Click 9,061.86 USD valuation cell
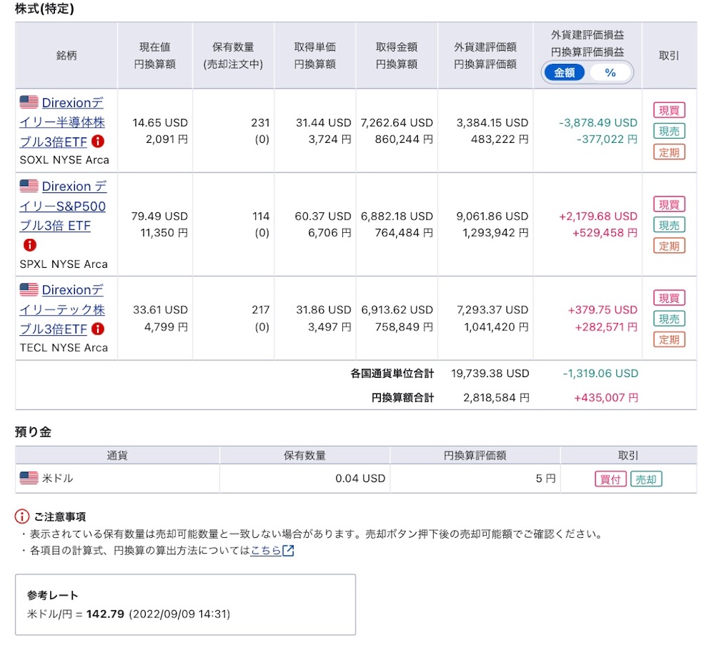Image resolution: width=704 pixels, height=645 pixels. tap(492, 216)
